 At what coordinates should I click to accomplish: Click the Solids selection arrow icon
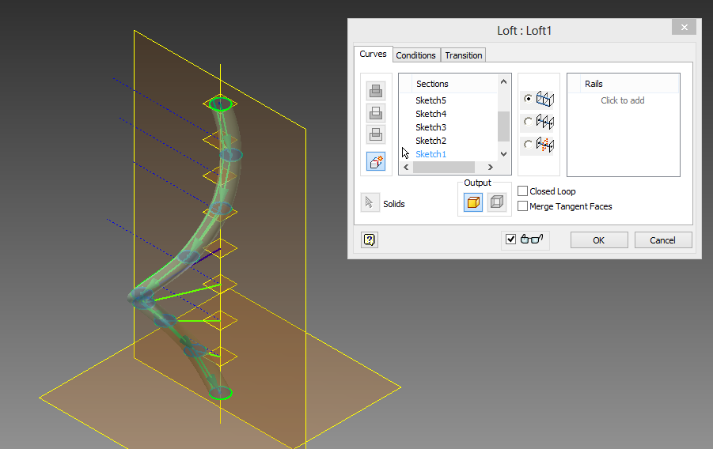click(x=370, y=202)
